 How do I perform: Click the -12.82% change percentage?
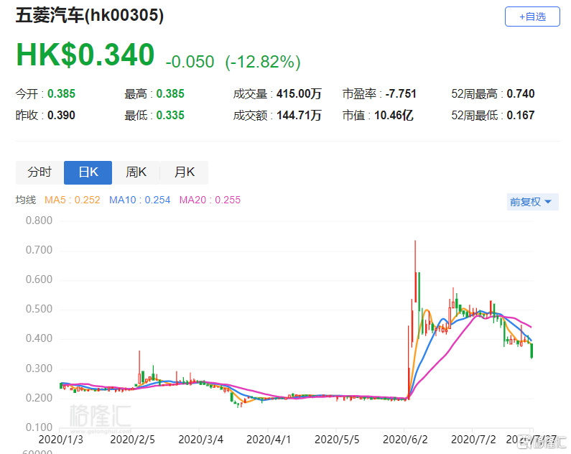[263, 62]
